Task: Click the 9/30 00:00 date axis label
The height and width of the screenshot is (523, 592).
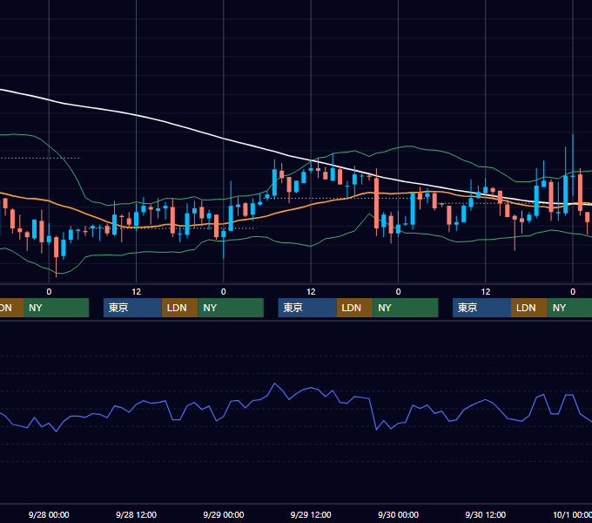Action: coord(398,514)
